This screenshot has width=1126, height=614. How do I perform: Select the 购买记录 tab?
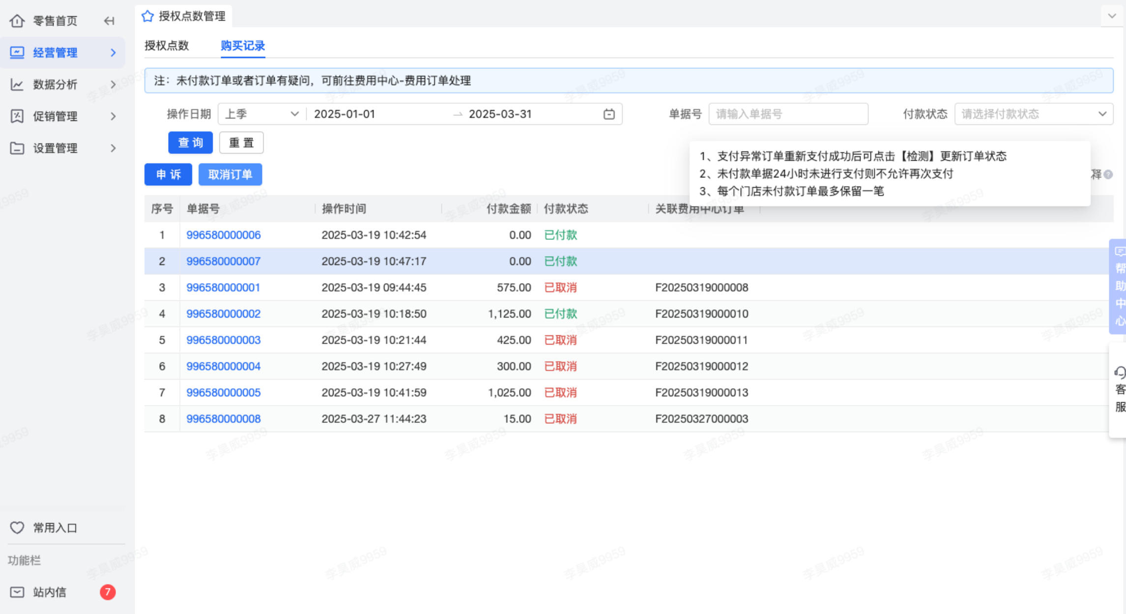(x=243, y=46)
